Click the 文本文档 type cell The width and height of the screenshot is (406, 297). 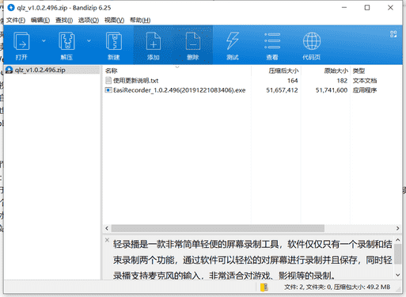(x=365, y=81)
